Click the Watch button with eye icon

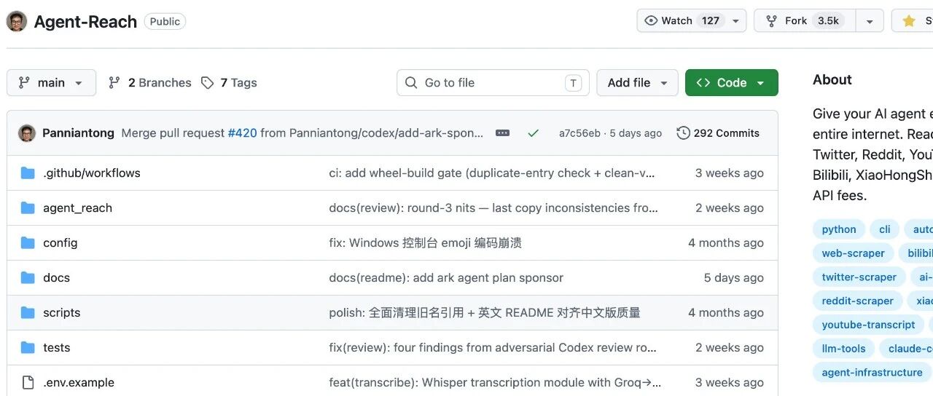tap(682, 20)
